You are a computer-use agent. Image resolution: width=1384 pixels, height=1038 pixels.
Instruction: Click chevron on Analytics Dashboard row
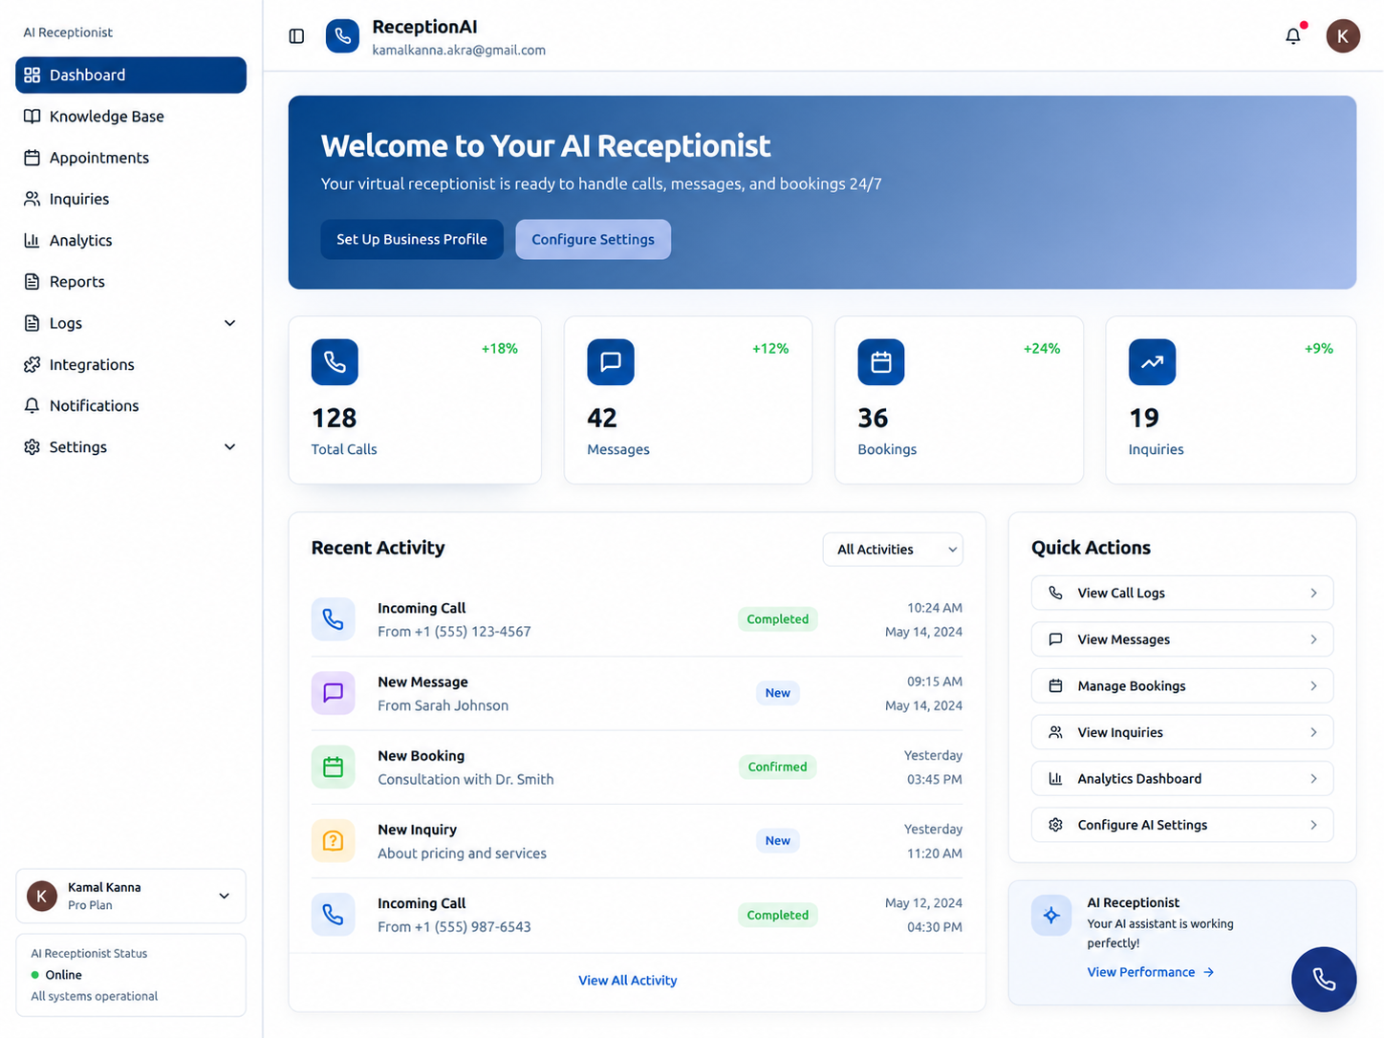(x=1313, y=779)
